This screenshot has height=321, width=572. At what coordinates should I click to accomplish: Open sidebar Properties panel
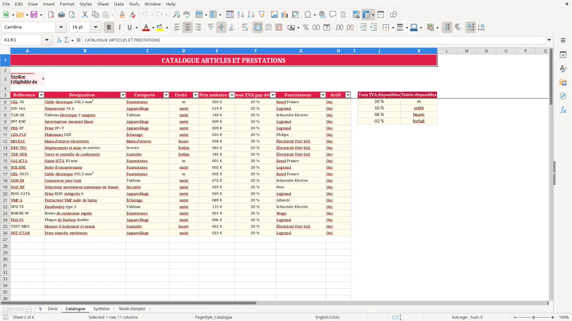tap(563, 55)
